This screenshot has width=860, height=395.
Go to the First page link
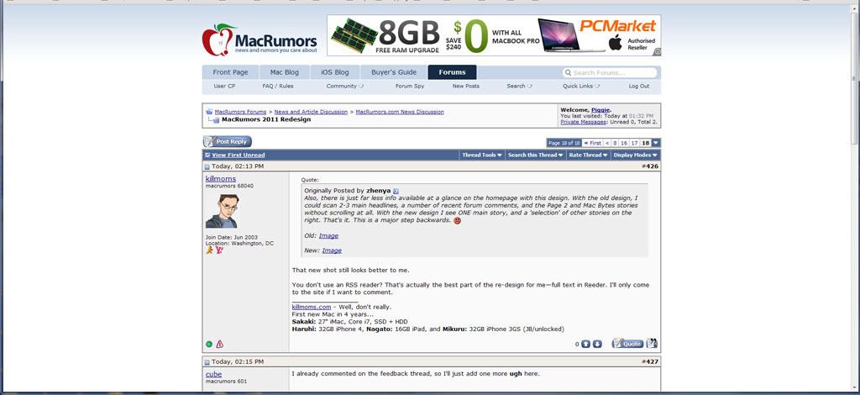pyautogui.click(x=592, y=143)
